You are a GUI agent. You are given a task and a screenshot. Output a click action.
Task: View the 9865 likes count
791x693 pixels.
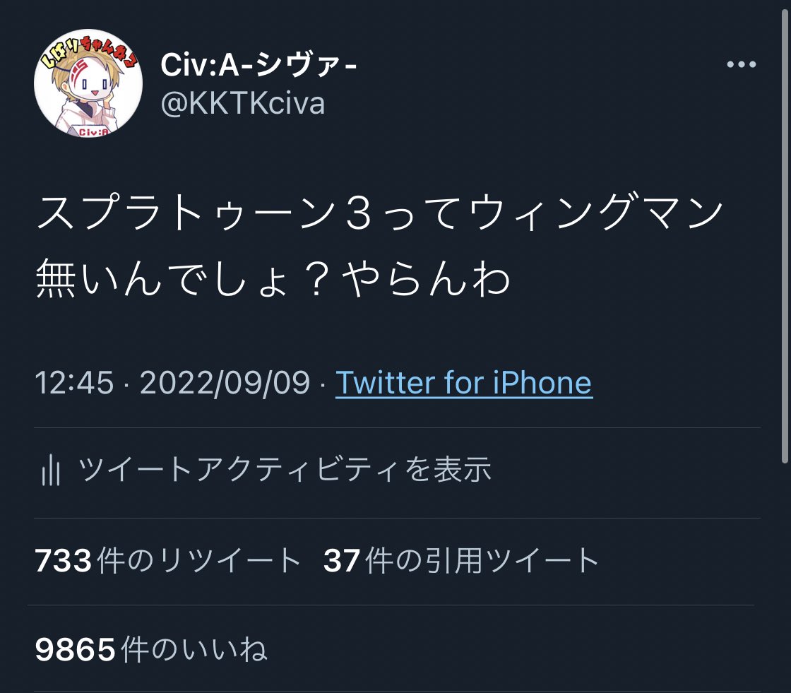coord(75,650)
